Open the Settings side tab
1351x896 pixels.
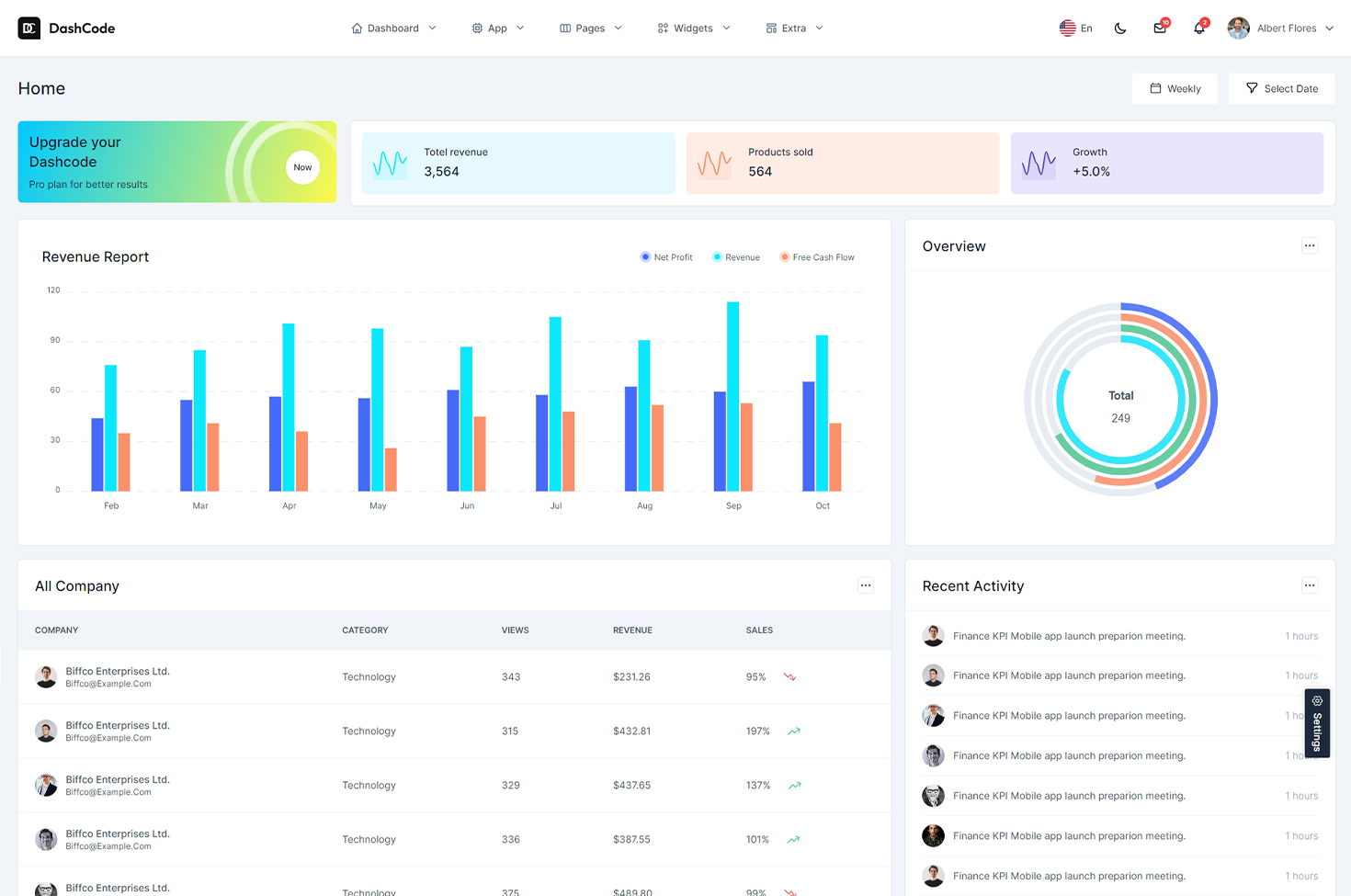pyautogui.click(x=1317, y=723)
